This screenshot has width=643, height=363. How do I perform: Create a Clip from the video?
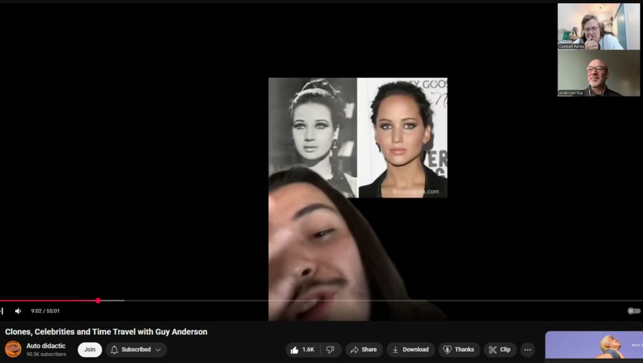click(500, 349)
